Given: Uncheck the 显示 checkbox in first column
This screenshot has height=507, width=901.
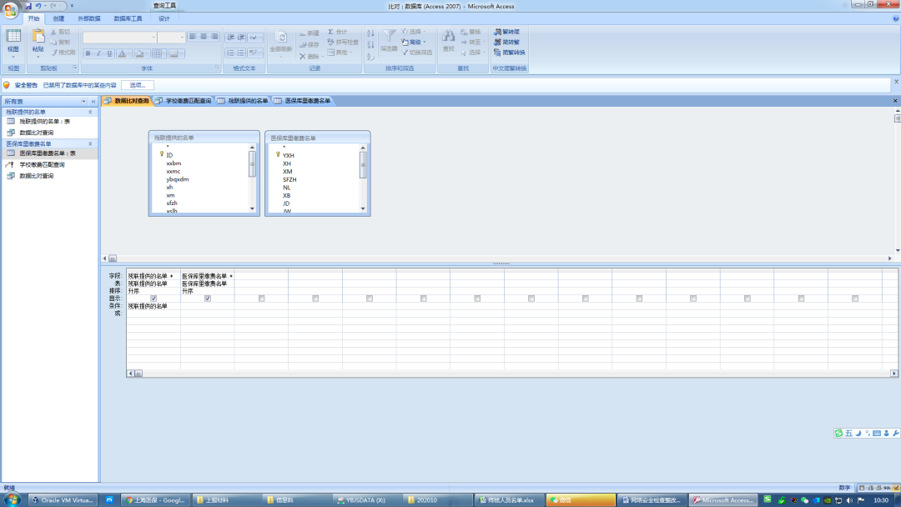Looking at the screenshot, I should tap(154, 299).
